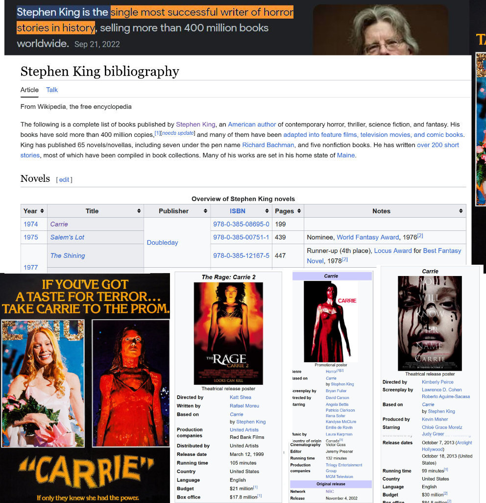
Task: Click the $21 million budget value
Action: tap(242, 489)
